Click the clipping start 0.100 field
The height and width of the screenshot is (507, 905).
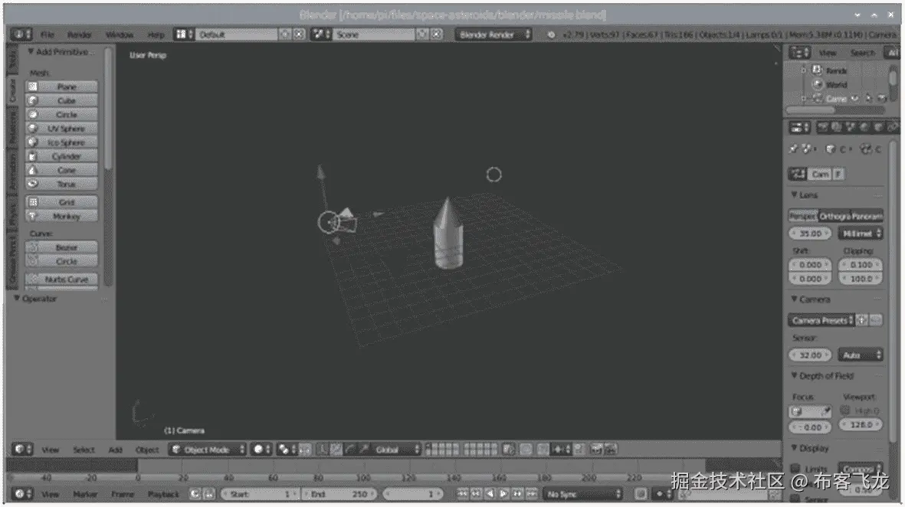point(861,265)
